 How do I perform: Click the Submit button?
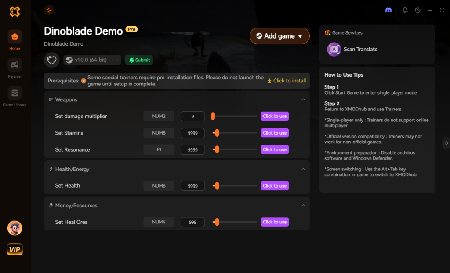pyautogui.click(x=139, y=60)
